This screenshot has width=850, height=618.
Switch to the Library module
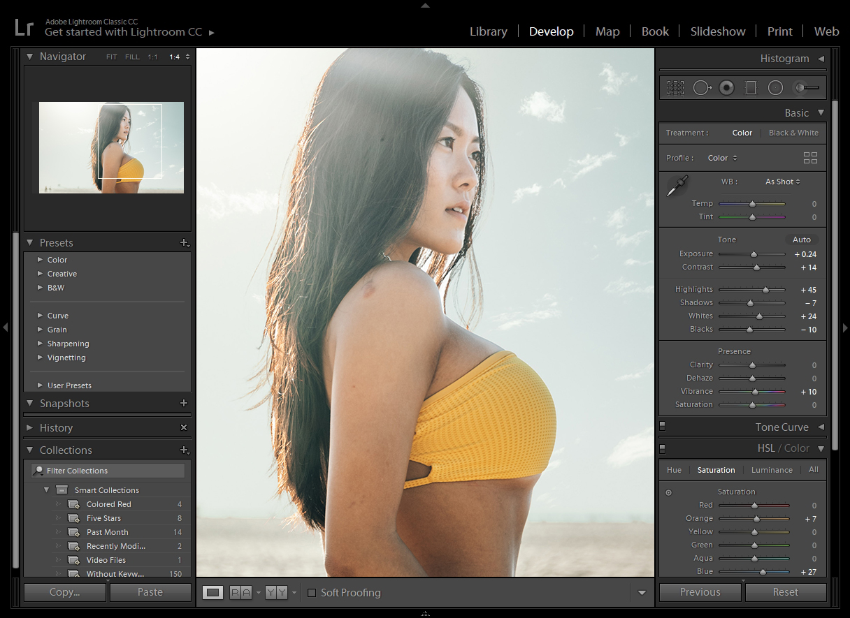[x=489, y=31]
